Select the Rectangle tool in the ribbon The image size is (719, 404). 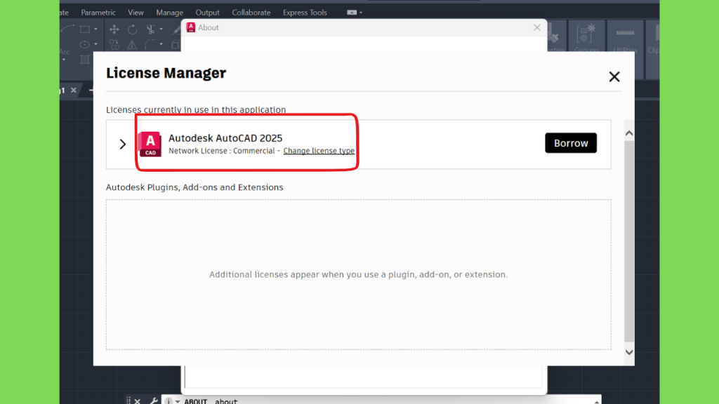pyautogui.click(x=85, y=29)
